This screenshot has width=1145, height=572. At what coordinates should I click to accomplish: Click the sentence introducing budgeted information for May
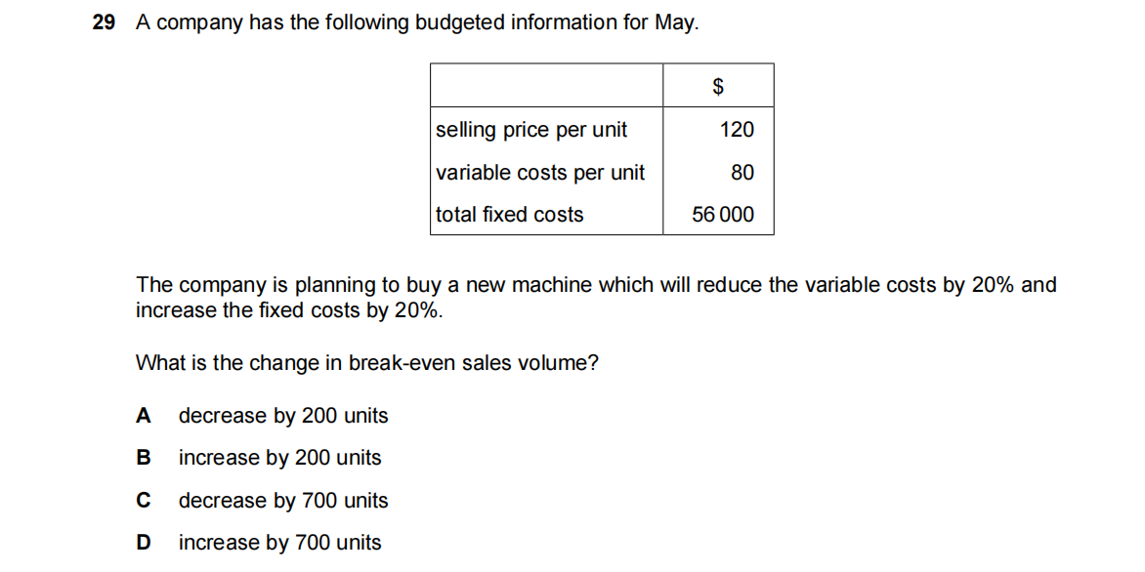tap(417, 23)
